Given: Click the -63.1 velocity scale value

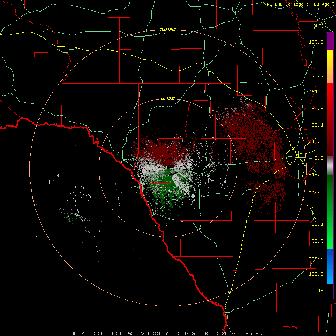Looking at the screenshot, I should 316,224.
